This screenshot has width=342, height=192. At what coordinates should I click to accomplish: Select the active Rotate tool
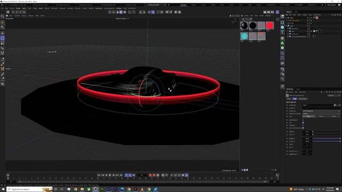coord(2,38)
